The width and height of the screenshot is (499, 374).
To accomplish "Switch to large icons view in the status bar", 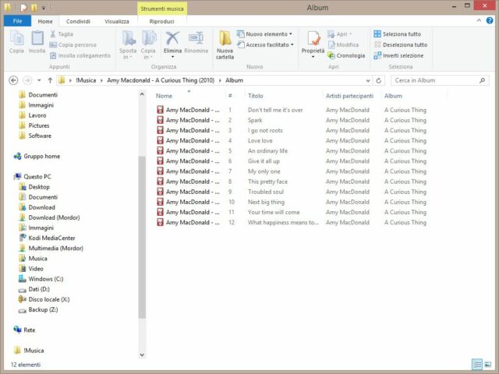I will (488, 365).
